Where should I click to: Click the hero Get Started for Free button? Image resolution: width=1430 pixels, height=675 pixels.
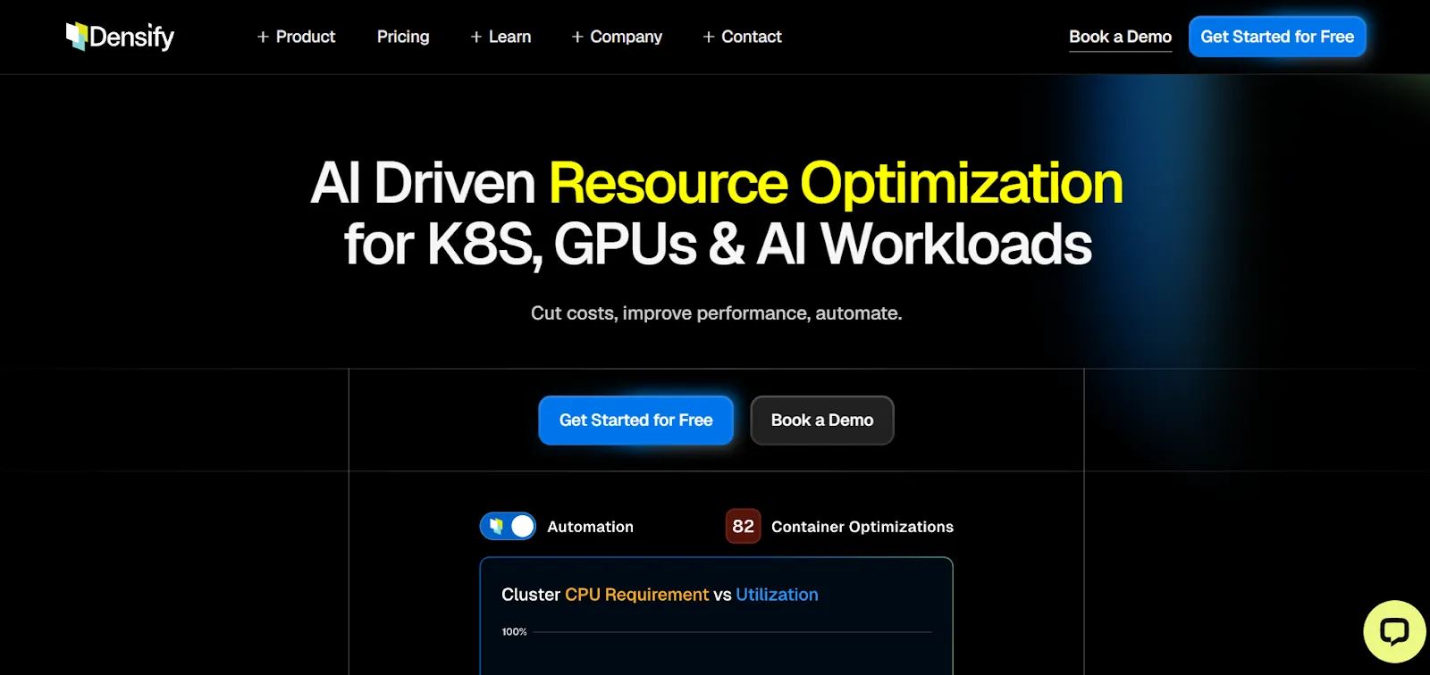tap(635, 420)
